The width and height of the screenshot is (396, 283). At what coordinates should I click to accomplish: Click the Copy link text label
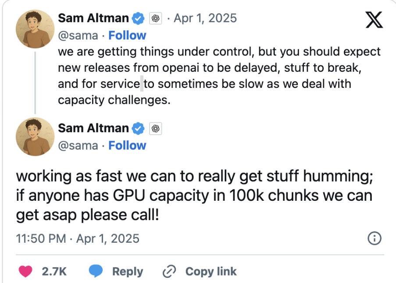(x=210, y=271)
